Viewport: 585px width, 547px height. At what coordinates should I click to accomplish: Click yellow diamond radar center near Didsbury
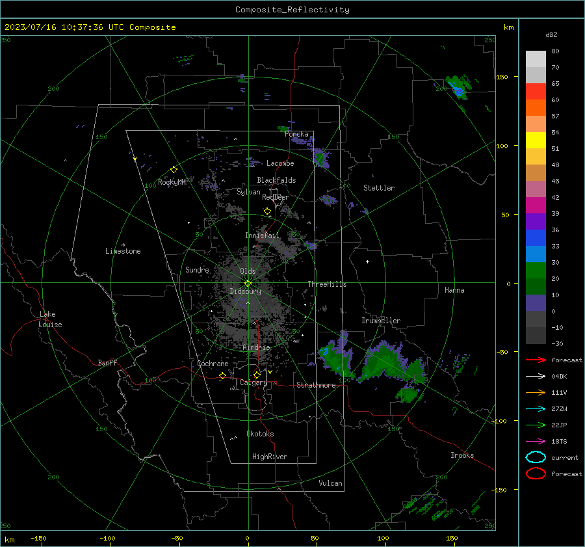coord(248,284)
